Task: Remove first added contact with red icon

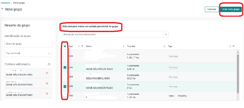Action: coord(47,73)
